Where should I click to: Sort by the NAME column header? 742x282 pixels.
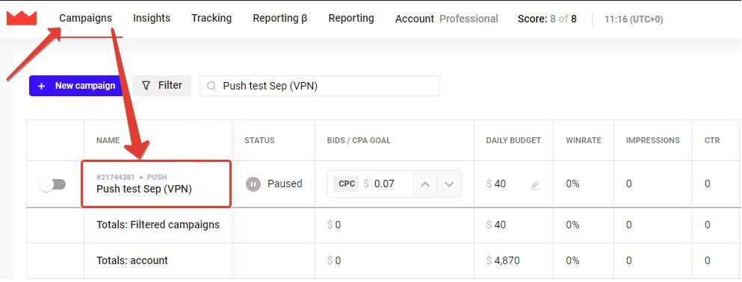point(108,140)
